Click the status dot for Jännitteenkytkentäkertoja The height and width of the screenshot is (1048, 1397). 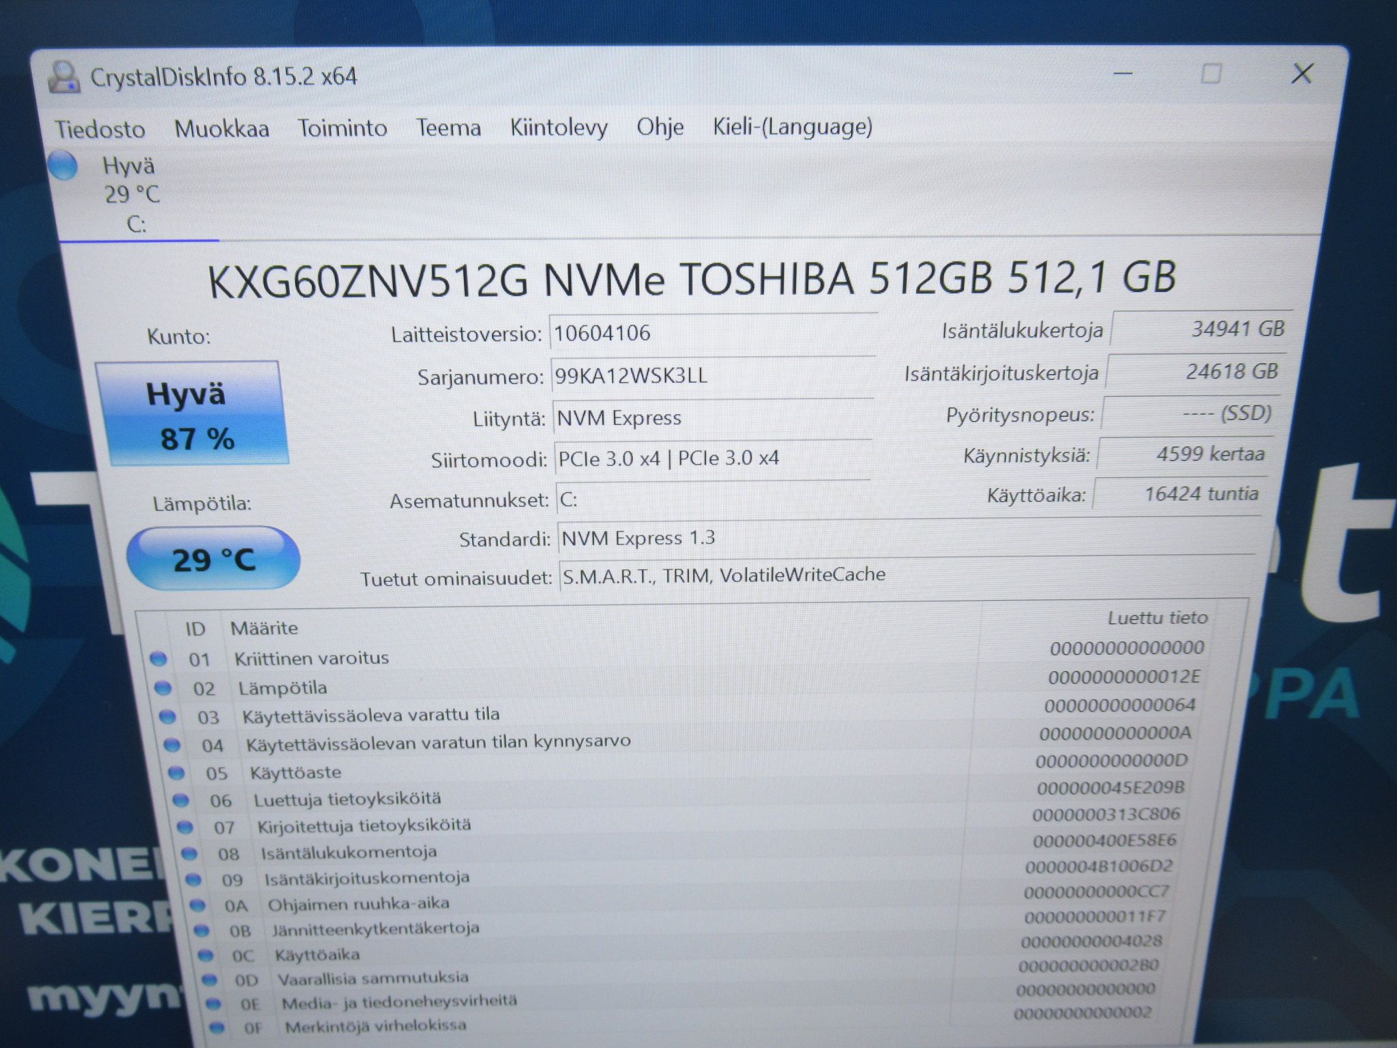tap(201, 930)
